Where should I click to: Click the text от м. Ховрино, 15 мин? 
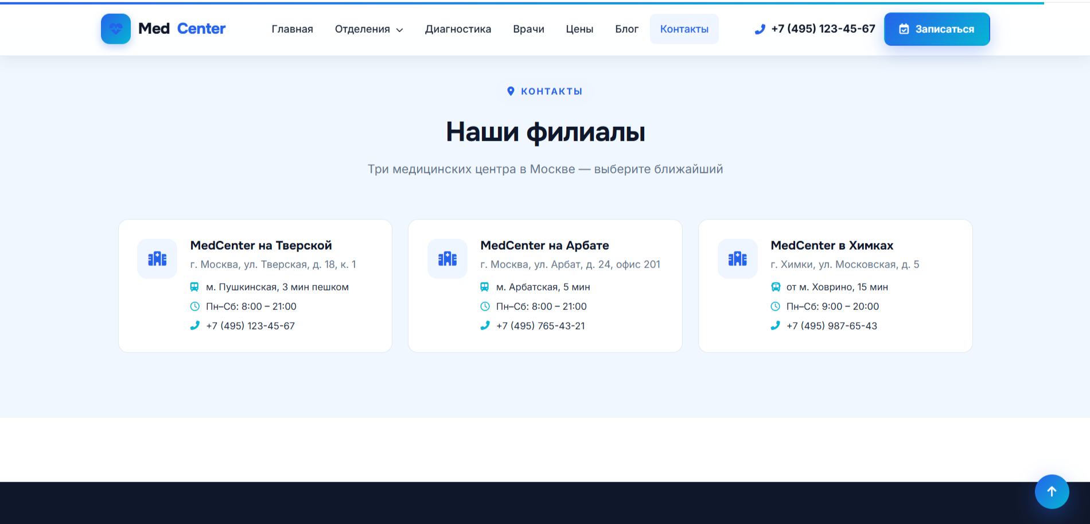coord(837,287)
